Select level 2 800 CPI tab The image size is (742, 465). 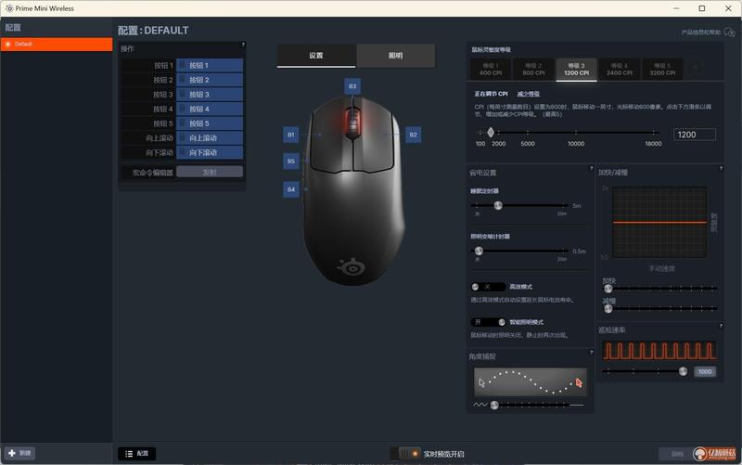point(533,69)
